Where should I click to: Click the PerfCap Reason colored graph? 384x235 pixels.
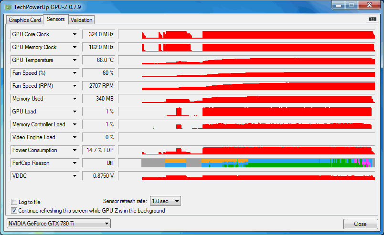point(246,163)
